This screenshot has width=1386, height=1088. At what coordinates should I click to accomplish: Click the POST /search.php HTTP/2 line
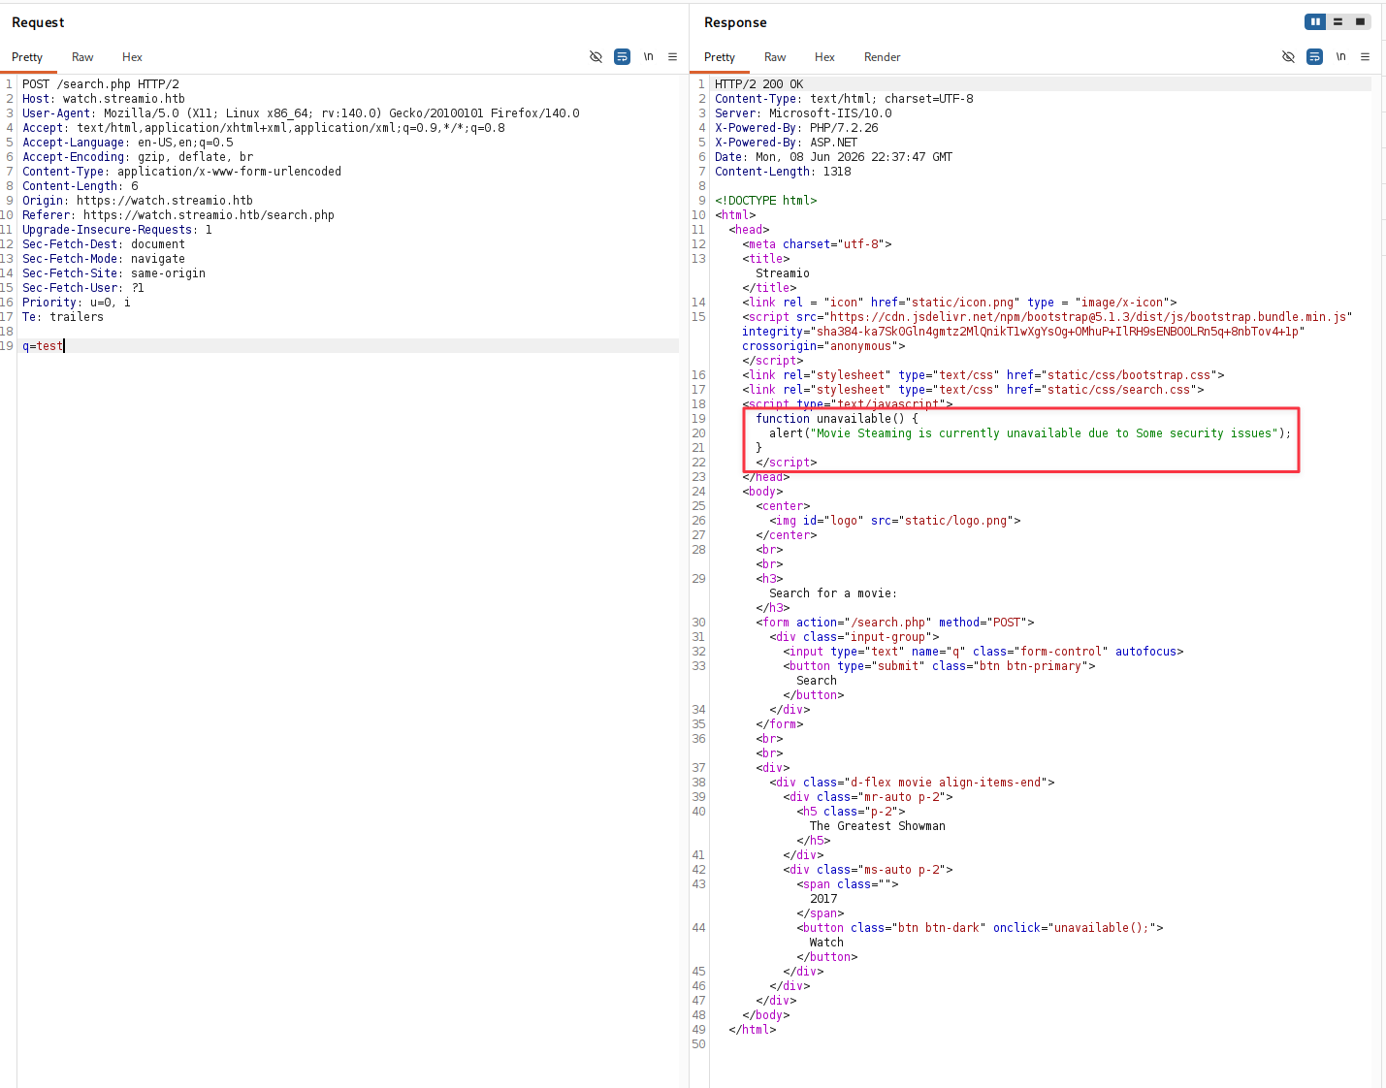point(101,84)
